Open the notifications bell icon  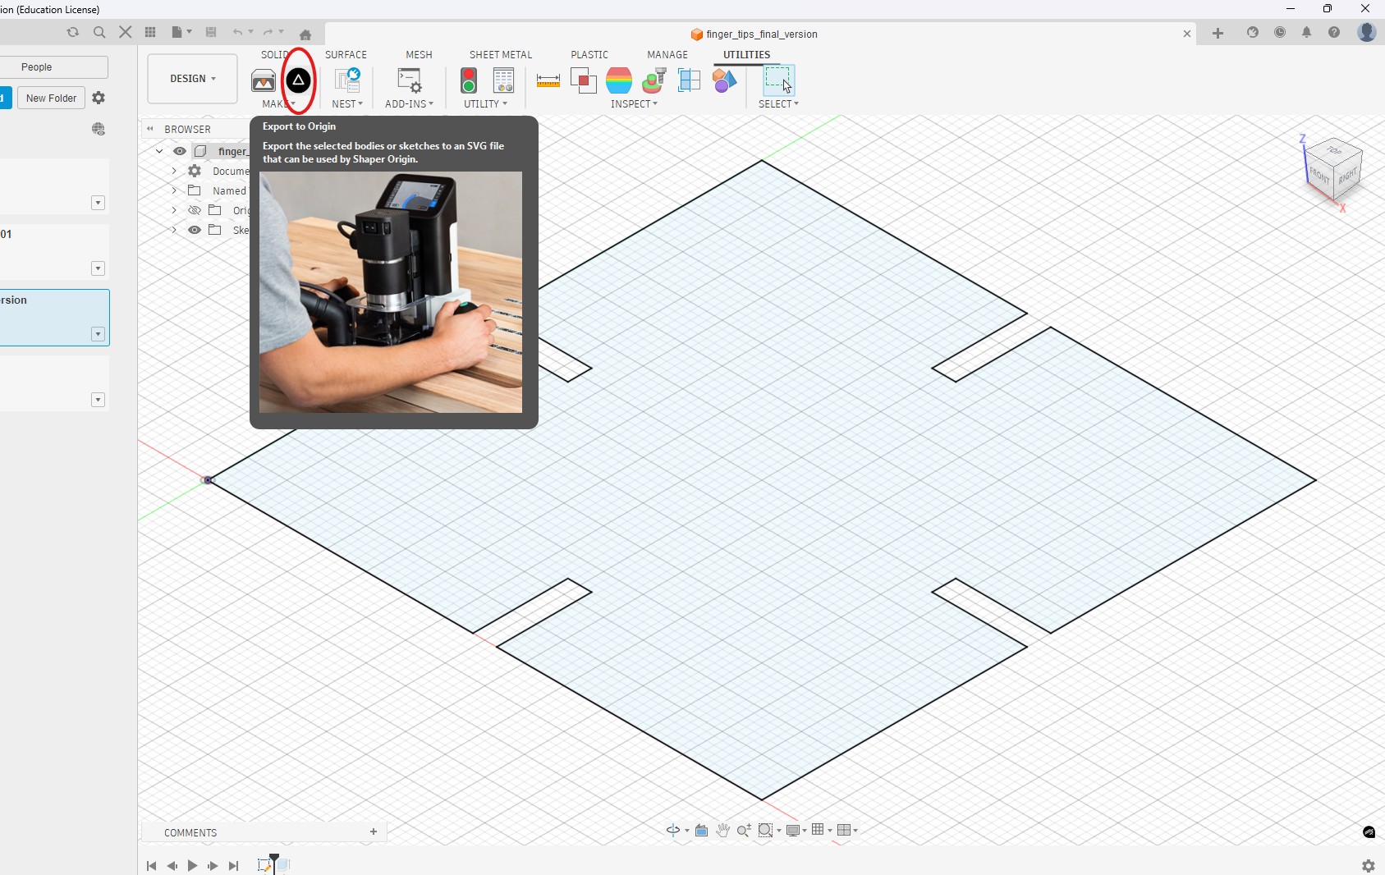1307,32
